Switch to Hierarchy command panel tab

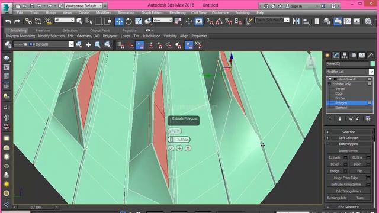[x=345, y=55]
